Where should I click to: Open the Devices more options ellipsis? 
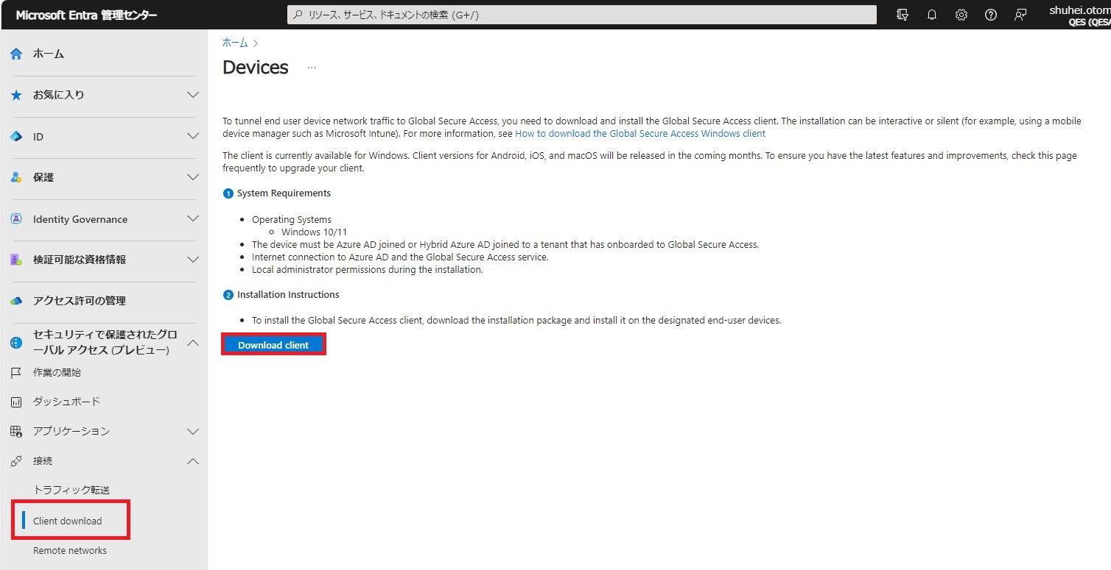pos(312,68)
